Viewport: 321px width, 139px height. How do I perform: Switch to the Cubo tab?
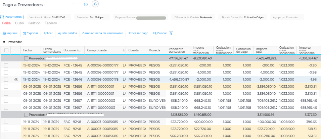click(x=19, y=23)
